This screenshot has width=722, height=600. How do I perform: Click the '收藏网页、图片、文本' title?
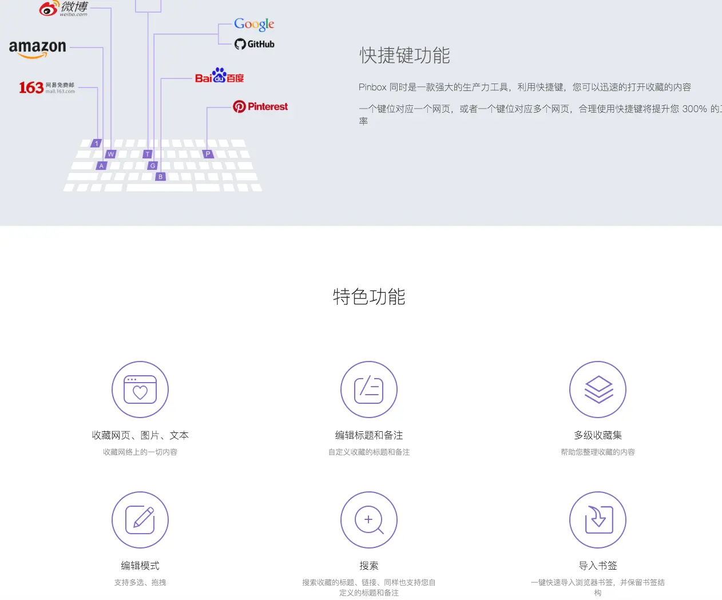pyautogui.click(x=140, y=435)
